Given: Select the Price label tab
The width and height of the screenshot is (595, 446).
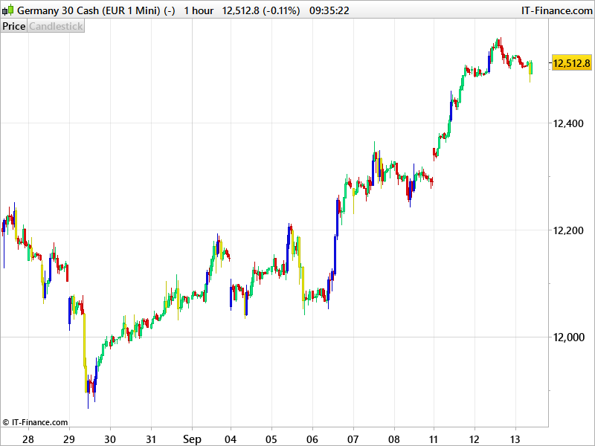Looking at the screenshot, I should (x=14, y=26).
